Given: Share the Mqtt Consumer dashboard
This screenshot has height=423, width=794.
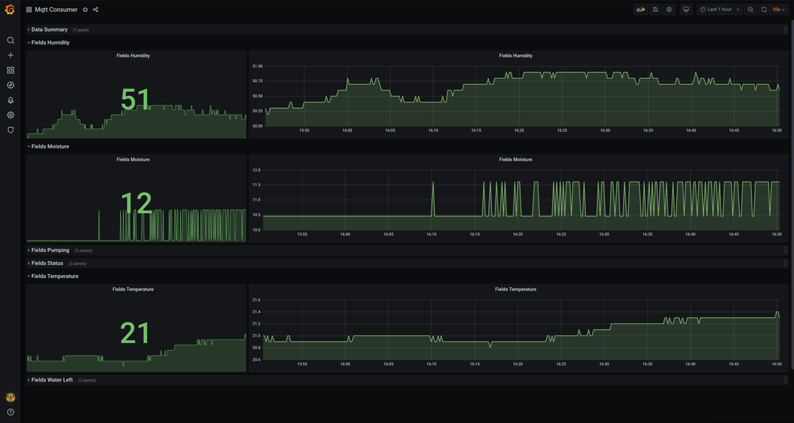Looking at the screenshot, I should coord(95,9).
